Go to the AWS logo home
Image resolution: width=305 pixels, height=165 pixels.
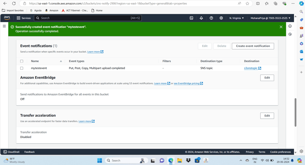7,18
